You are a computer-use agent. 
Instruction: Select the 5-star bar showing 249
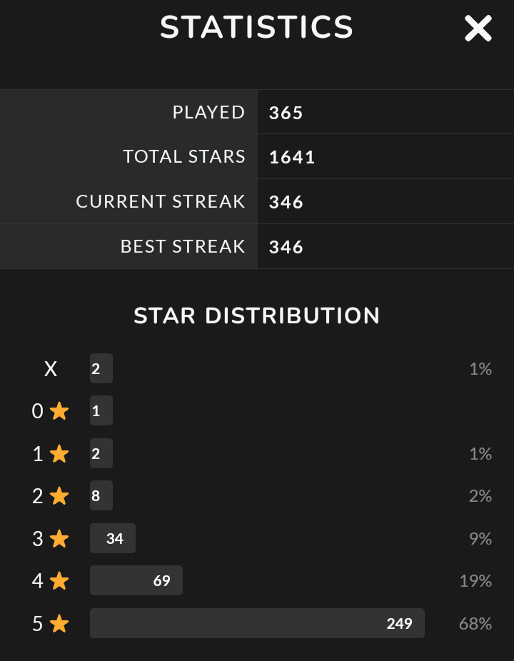[257, 623]
